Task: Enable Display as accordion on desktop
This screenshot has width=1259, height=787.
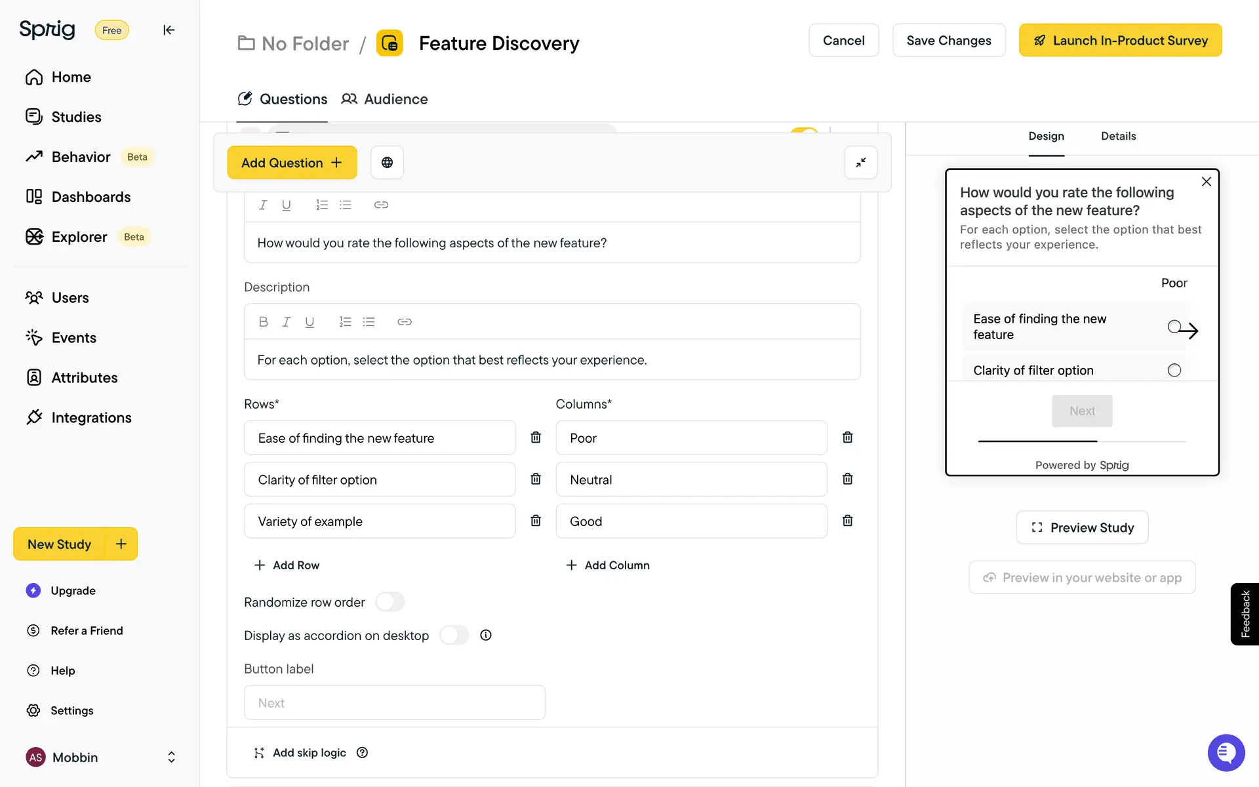Action: (454, 636)
